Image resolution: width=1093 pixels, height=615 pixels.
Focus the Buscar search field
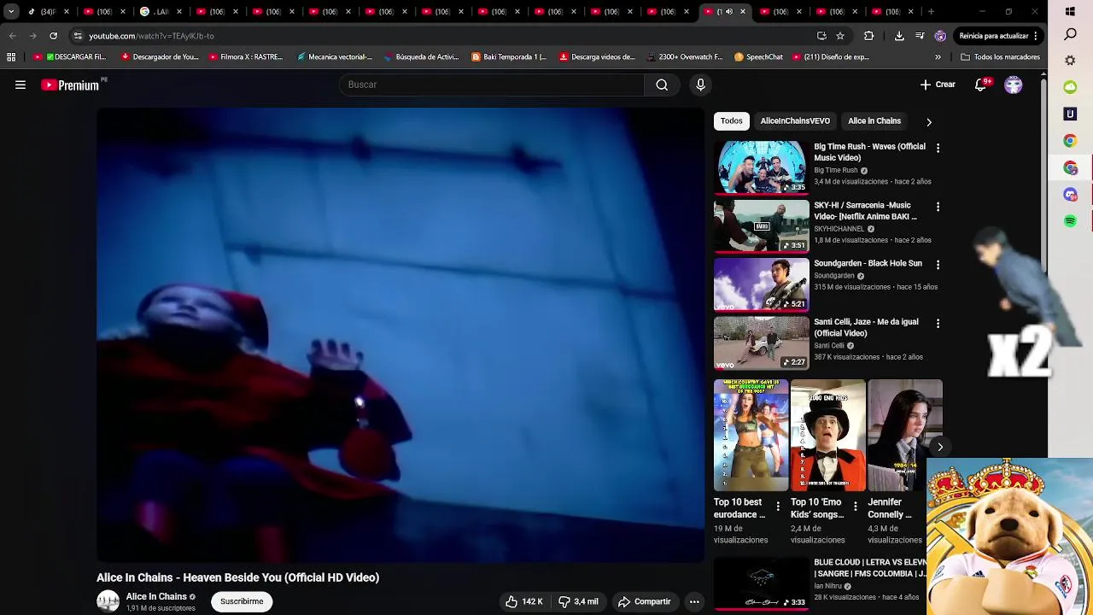point(492,85)
